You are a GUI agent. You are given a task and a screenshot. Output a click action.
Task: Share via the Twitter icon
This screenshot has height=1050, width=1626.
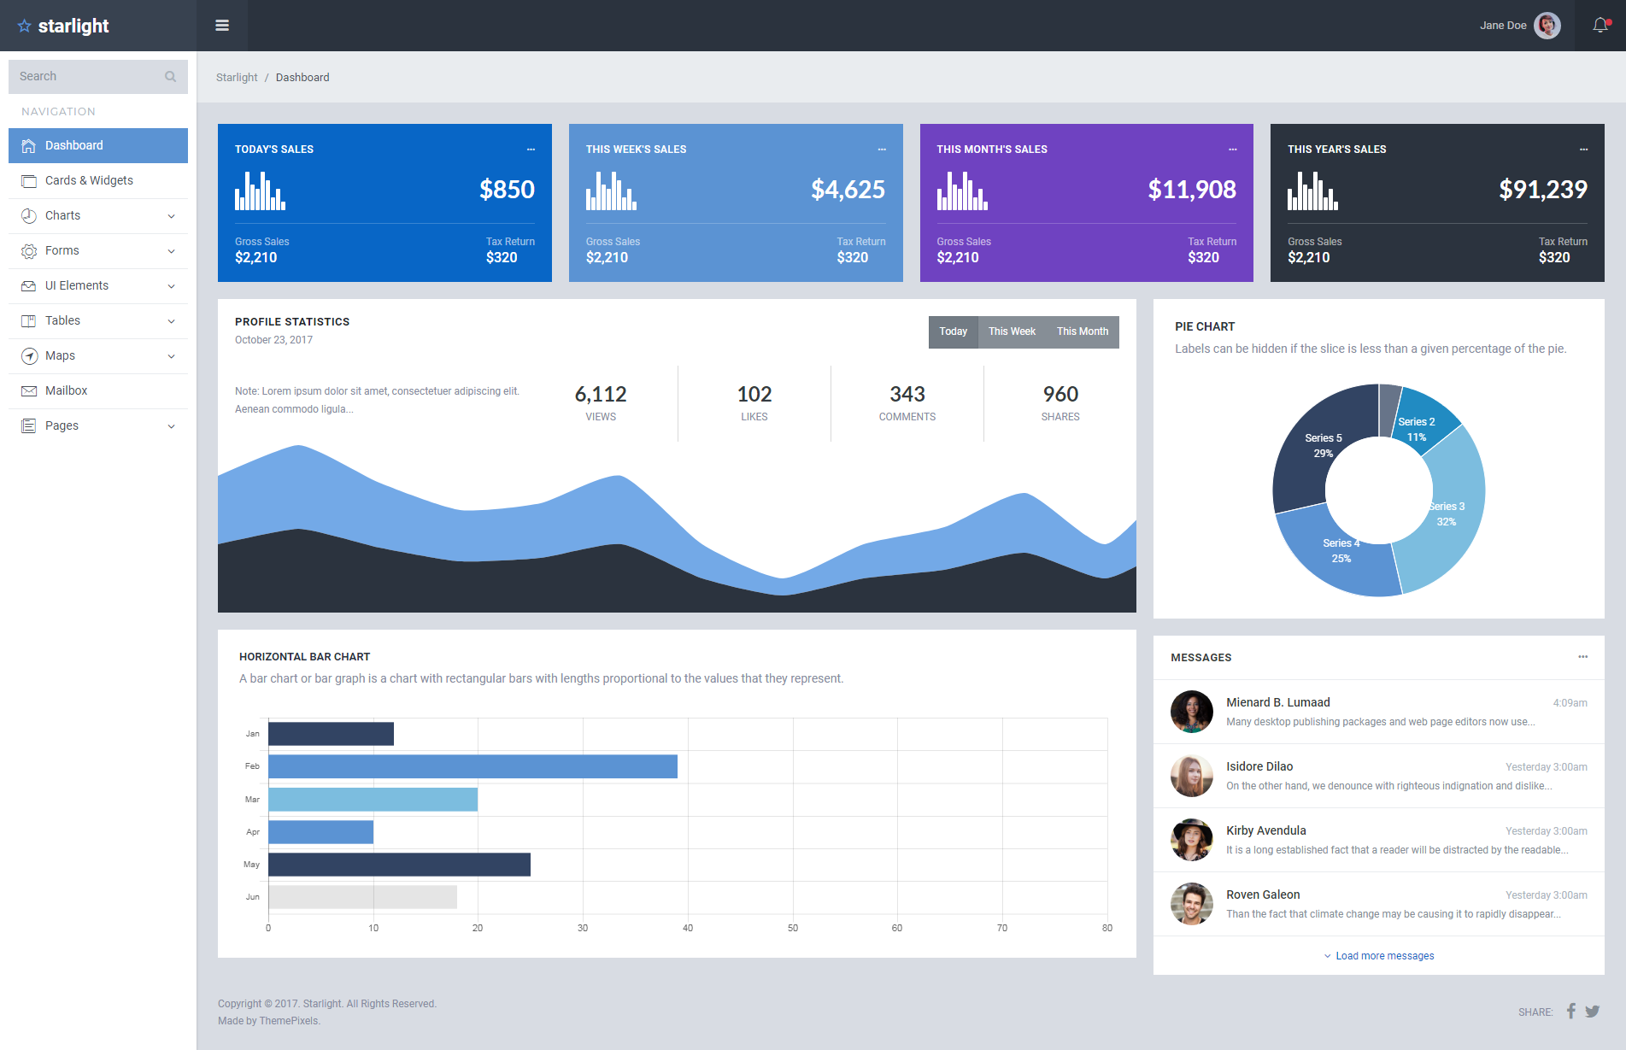point(1593,1012)
